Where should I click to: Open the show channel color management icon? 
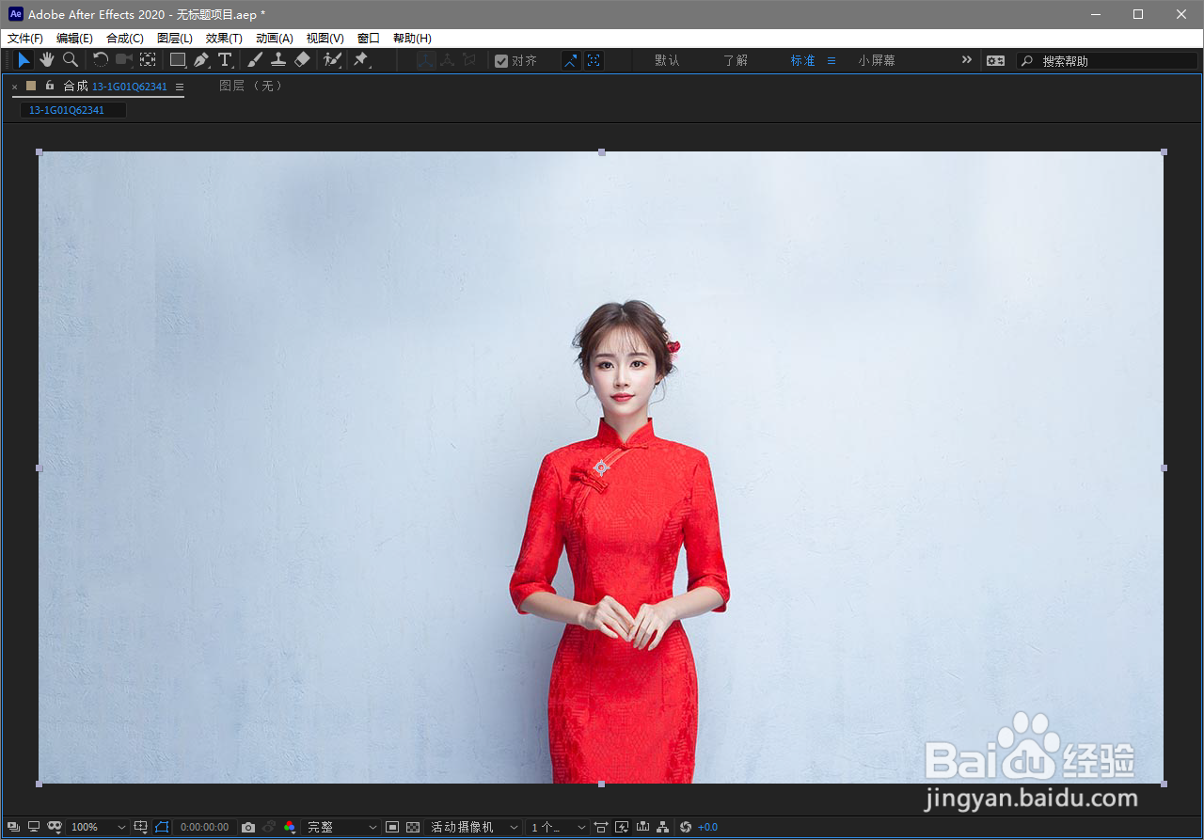[x=290, y=827]
